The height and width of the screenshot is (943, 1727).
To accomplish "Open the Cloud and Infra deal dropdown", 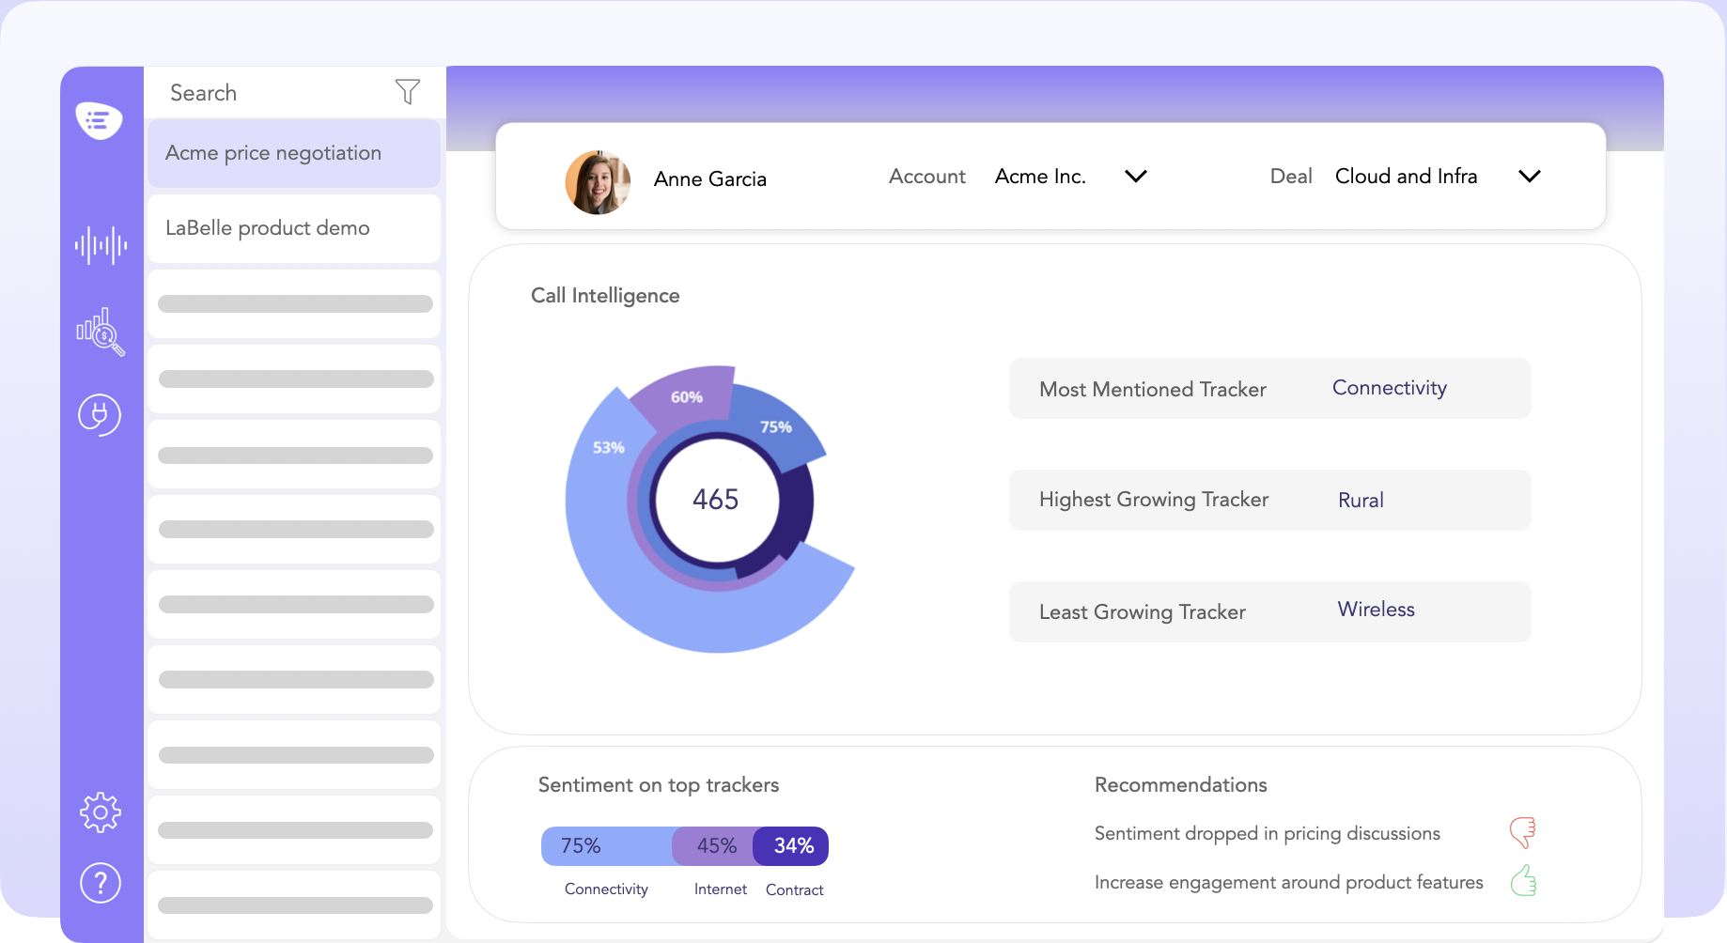I will pyautogui.click(x=1529, y=176).
